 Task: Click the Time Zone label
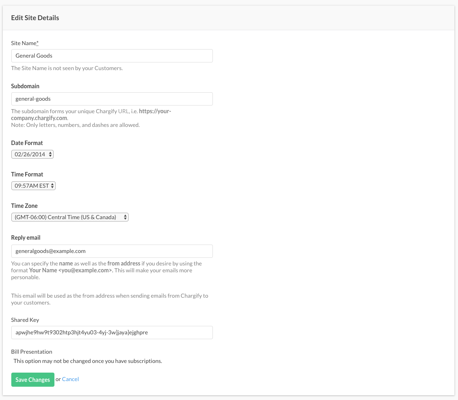24,206
